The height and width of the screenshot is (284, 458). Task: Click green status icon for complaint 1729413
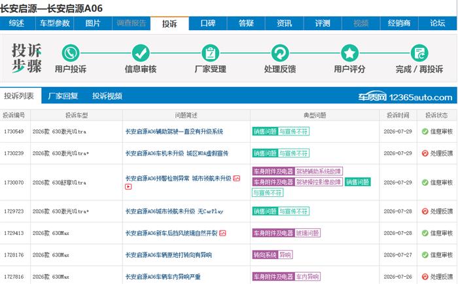(x=425, y=233)
